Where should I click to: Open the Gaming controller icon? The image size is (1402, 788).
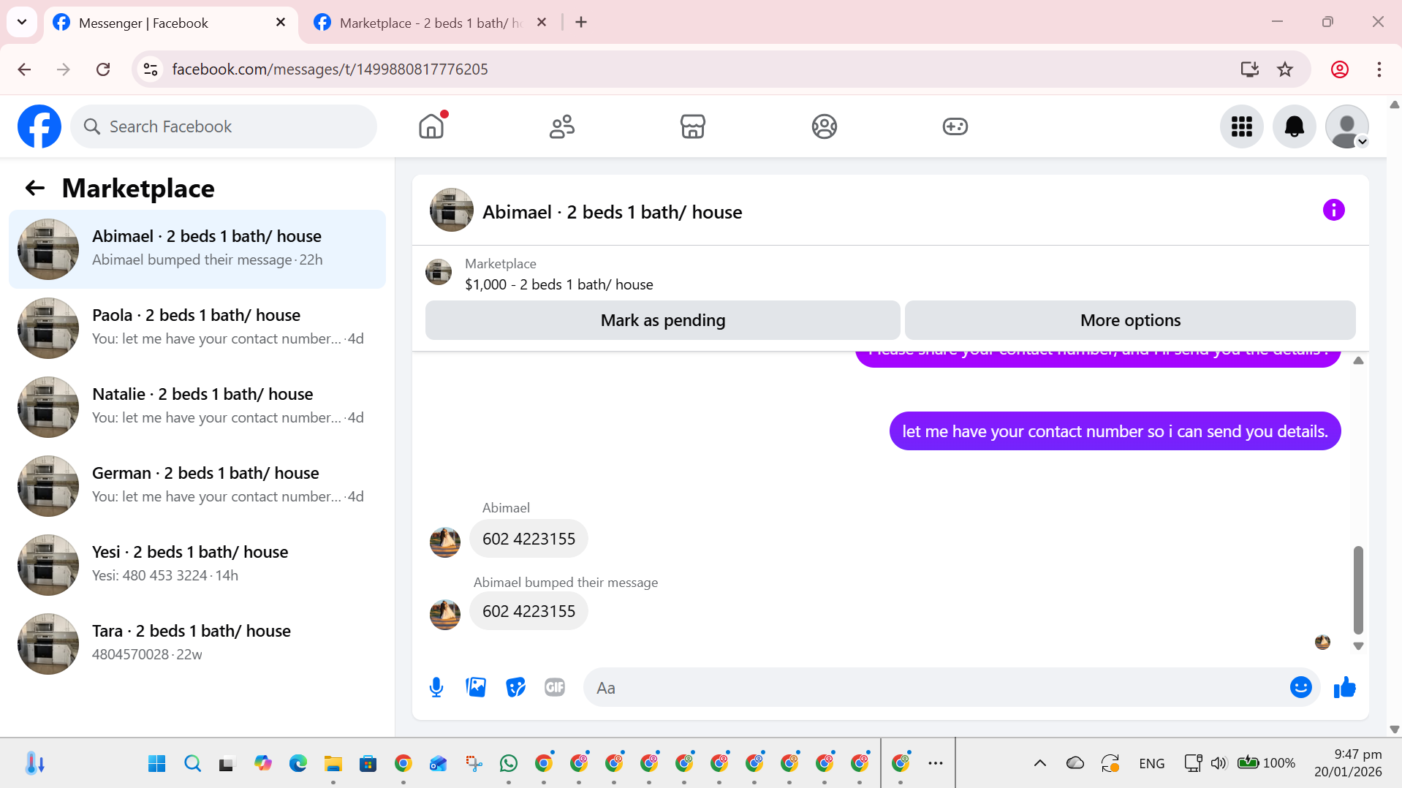955,126
